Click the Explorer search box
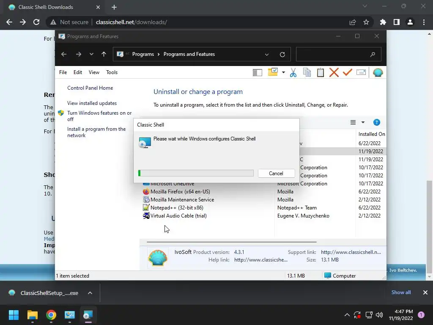 point(338,54)
